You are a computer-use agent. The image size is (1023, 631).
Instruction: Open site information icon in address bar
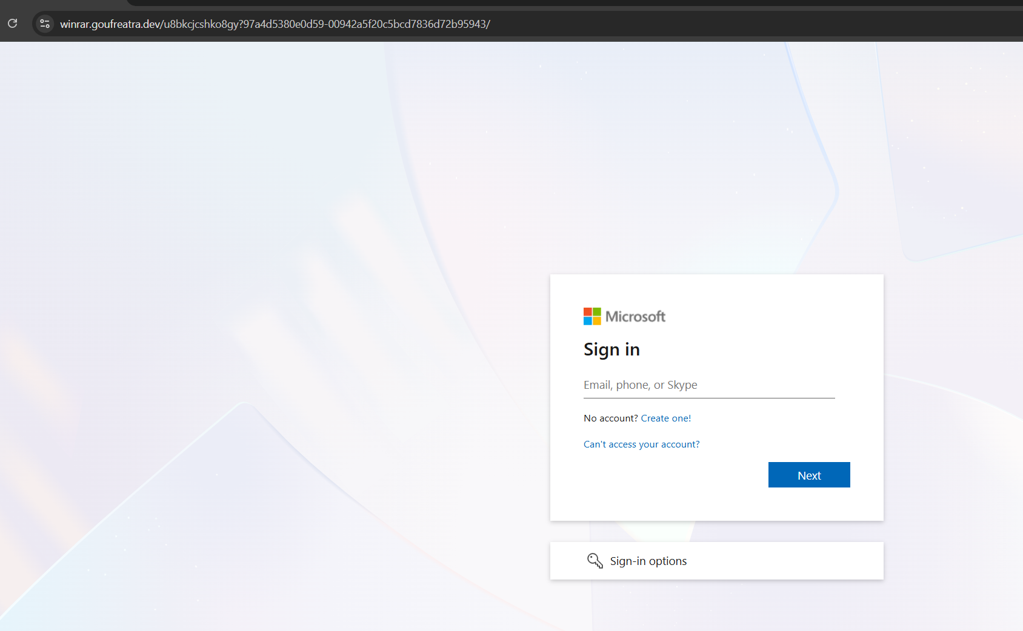coord(45,24)
